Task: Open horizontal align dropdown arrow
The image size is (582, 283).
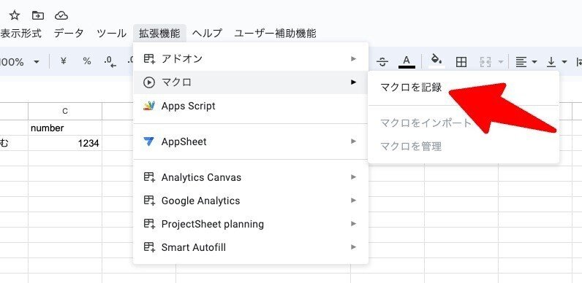Action: 534,62
